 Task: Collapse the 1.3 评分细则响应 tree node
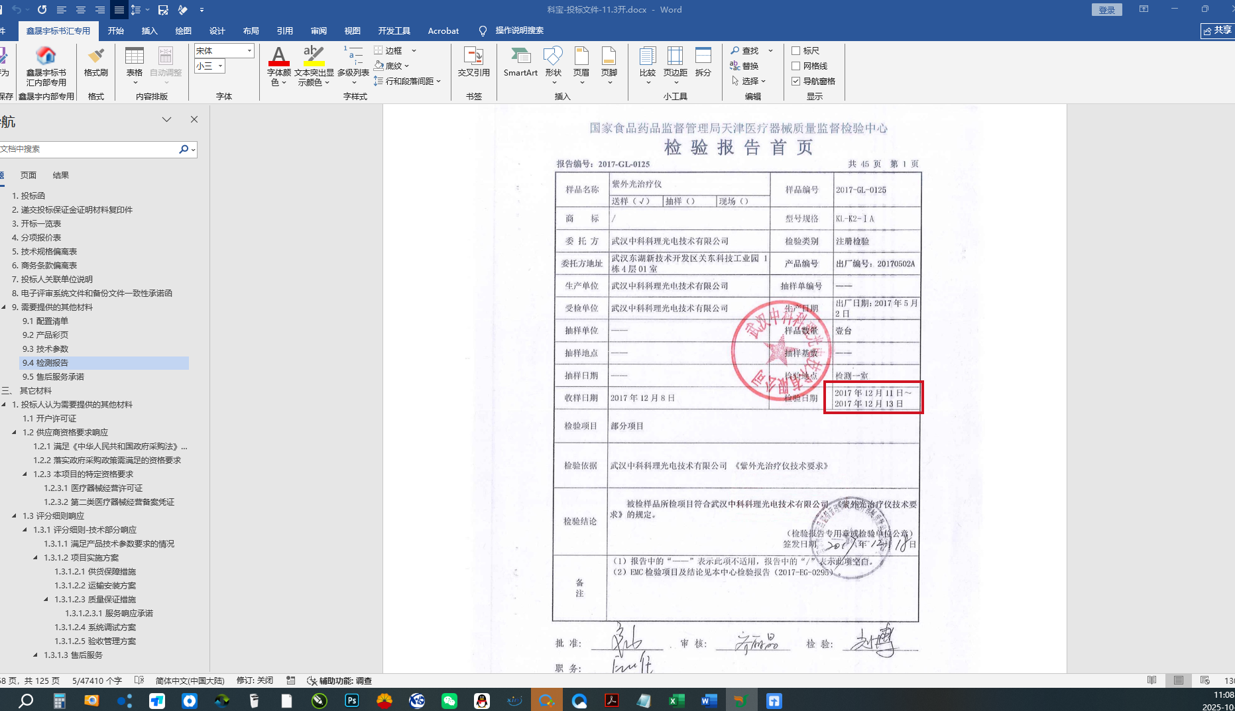(15, 516)
